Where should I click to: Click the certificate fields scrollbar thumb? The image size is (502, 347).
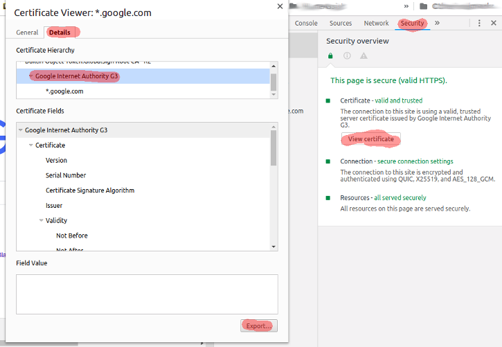pos(274,148)
